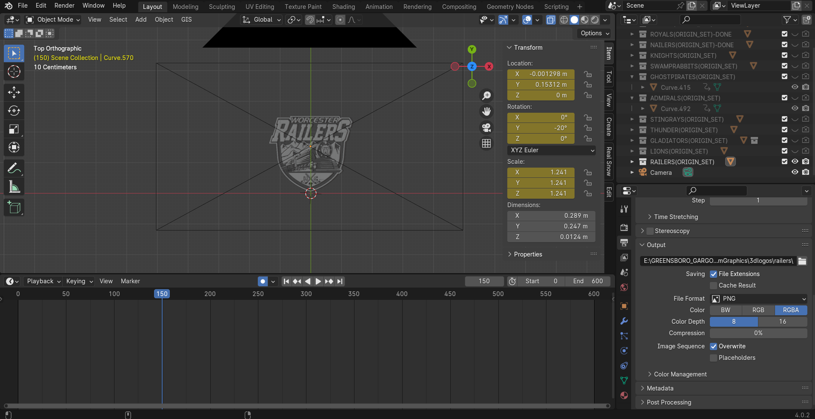Hide RAILERS(ORIGIN_SET) collection with eye icon
Viewport: 815px width, 419px height.
795,162
